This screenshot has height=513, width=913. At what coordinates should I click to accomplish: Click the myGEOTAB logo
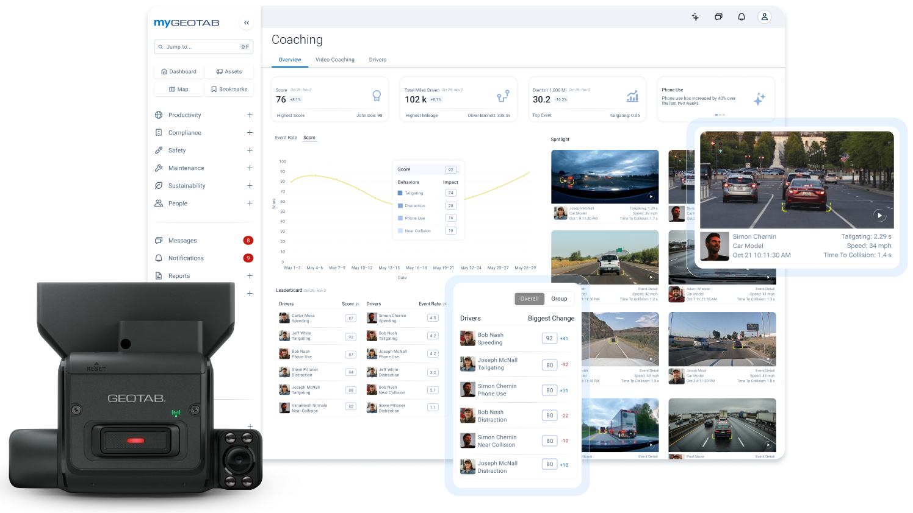[x=187, y=23]
